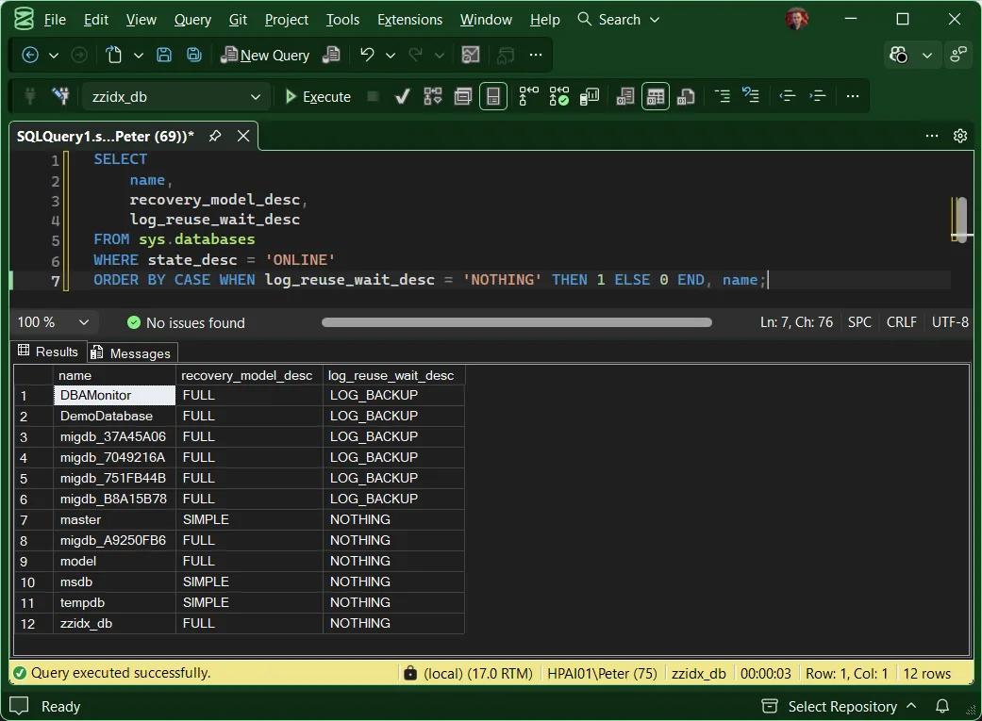Click the recovery_model_desc column header
Screen dimensions: 982x721
(249, 375)
